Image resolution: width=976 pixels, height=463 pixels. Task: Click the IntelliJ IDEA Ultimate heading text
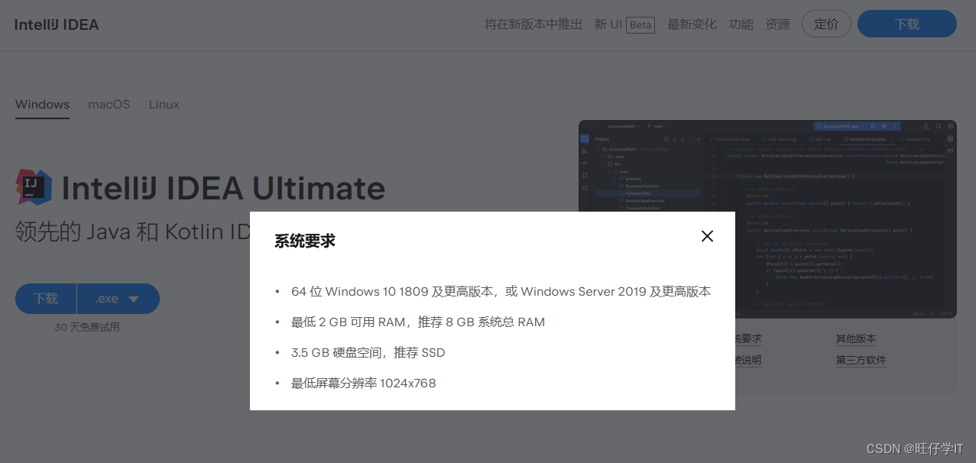pos(223,188)
